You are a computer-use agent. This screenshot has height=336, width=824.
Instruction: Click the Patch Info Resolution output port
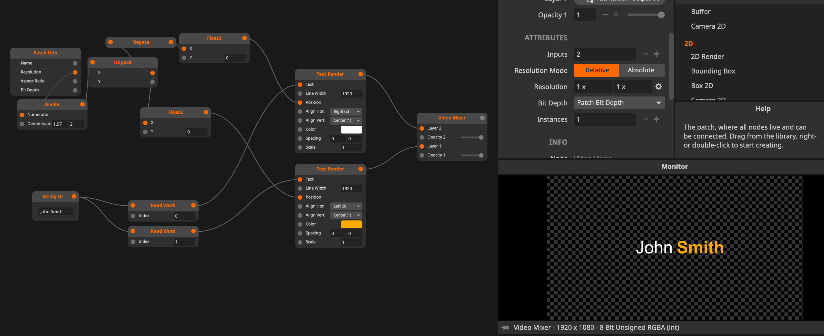(75, 72)
